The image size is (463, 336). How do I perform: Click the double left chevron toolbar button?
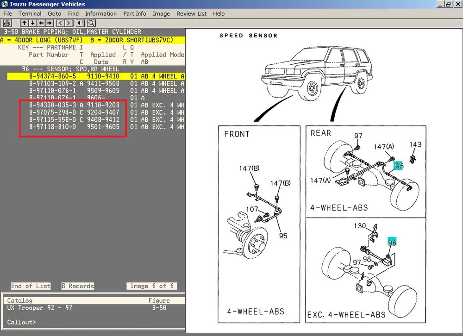point(61,23)
